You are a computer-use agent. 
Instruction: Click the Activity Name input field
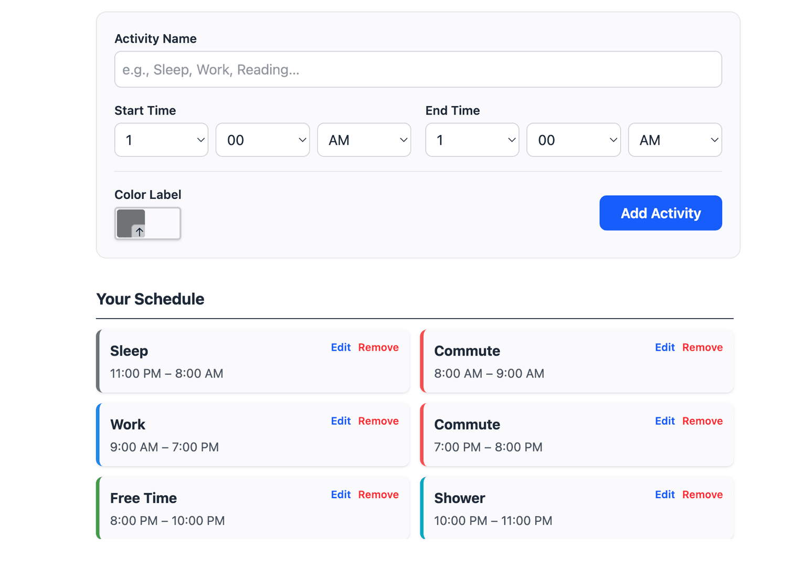pyautogui.click(x=418, y=69)
